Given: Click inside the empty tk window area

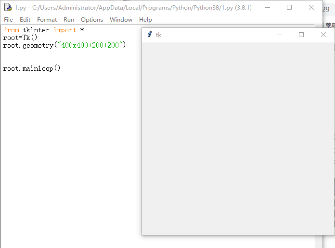Looking at the screenshot, I should (238, 139).
